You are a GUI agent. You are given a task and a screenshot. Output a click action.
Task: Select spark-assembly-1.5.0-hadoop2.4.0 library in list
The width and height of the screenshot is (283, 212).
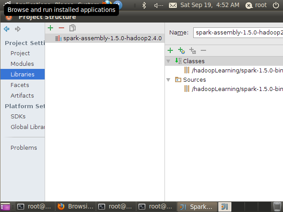[105, 38]
